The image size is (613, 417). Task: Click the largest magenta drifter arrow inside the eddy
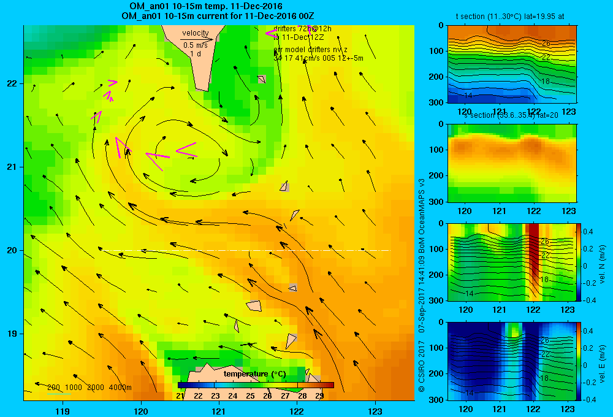click(158, 161)
